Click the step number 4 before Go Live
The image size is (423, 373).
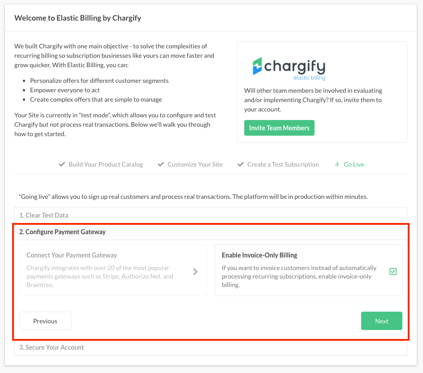tap(337, 164)
